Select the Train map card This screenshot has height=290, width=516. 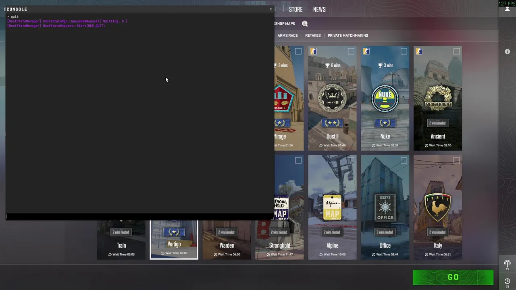pos(121,240)
